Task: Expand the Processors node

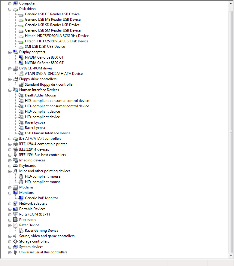Action: click(10, 220)
